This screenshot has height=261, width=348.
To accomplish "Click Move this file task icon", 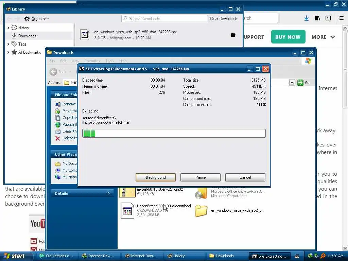I will [x=58, y=111].
